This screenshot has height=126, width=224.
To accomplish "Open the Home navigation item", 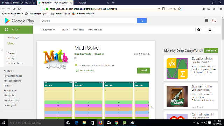I will (65, 29).
